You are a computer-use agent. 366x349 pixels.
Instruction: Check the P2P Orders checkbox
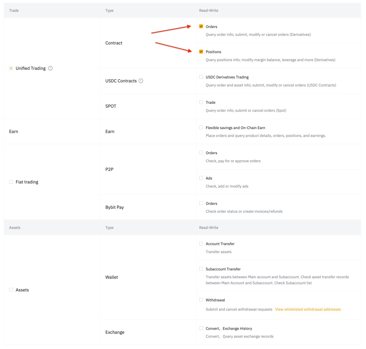coord(201,153)
